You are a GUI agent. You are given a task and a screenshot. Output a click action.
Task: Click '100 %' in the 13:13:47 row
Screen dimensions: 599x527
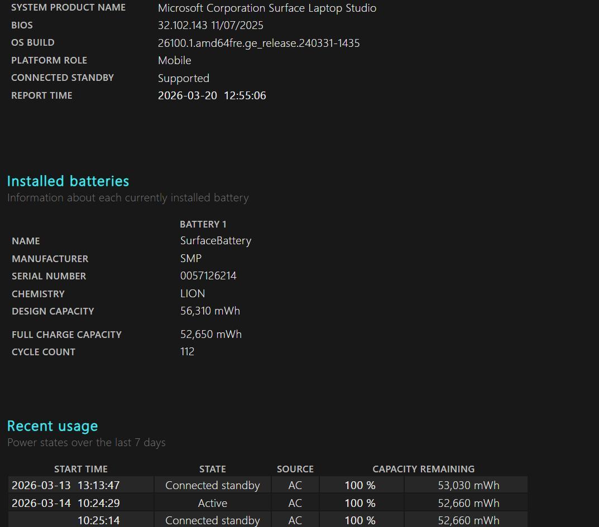360,485
